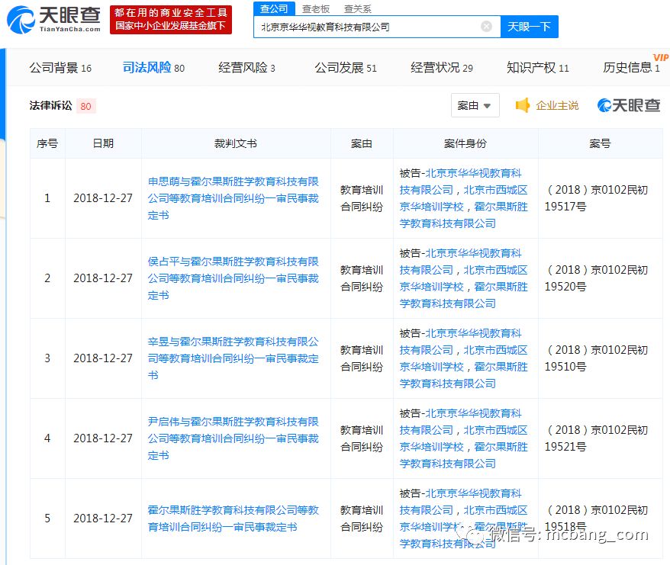Clear the search box with X icon

(486, 27)
